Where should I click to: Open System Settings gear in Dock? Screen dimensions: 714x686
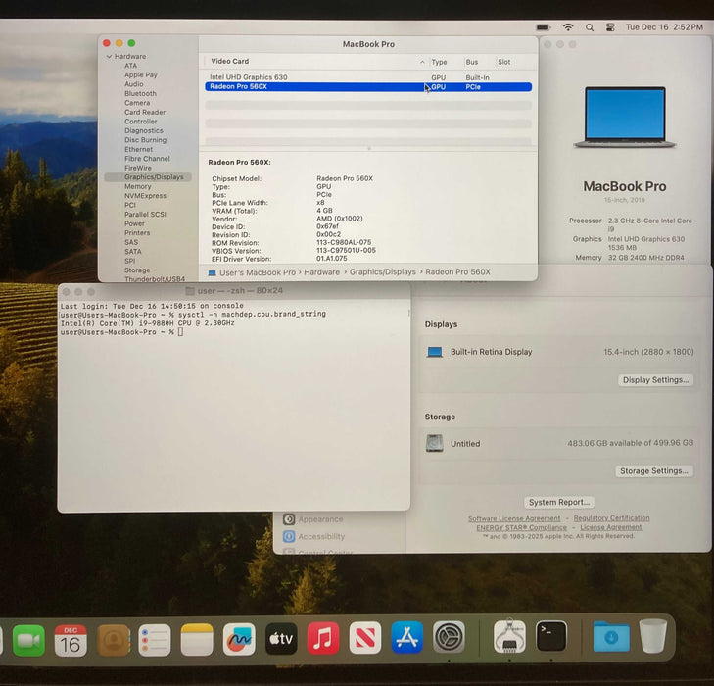coord(449,637)
